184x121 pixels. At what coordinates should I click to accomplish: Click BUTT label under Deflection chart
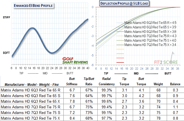pyautogui.click(x=168, y=73)
